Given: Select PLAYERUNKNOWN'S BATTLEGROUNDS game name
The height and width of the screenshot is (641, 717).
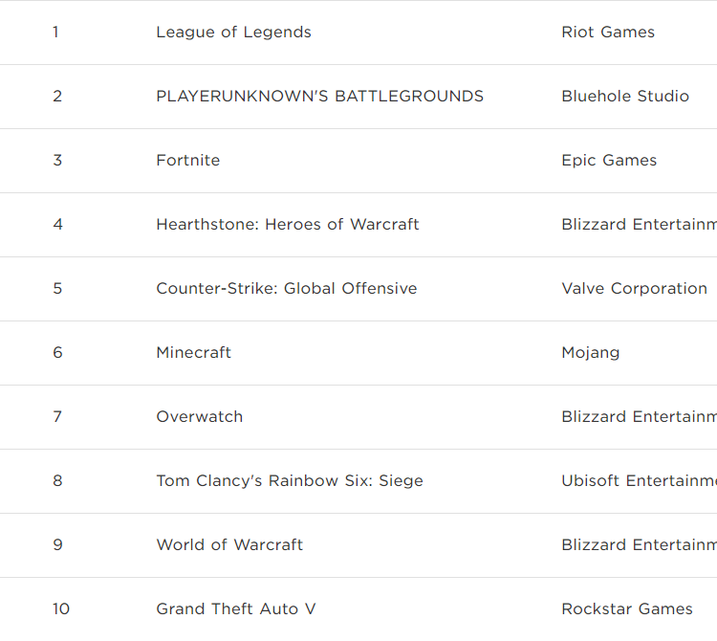Looking at the screenshot, I should 319,97.
